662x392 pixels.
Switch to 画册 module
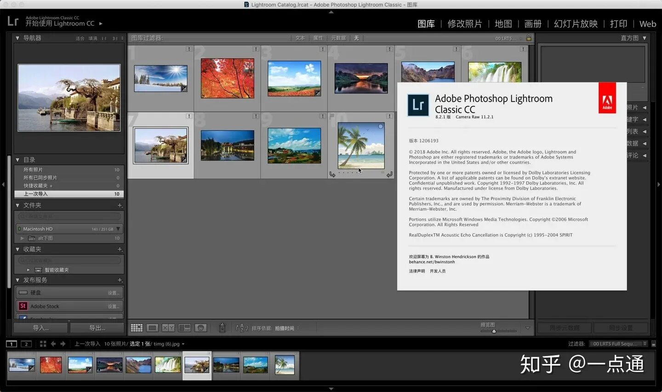coord(533,24)
